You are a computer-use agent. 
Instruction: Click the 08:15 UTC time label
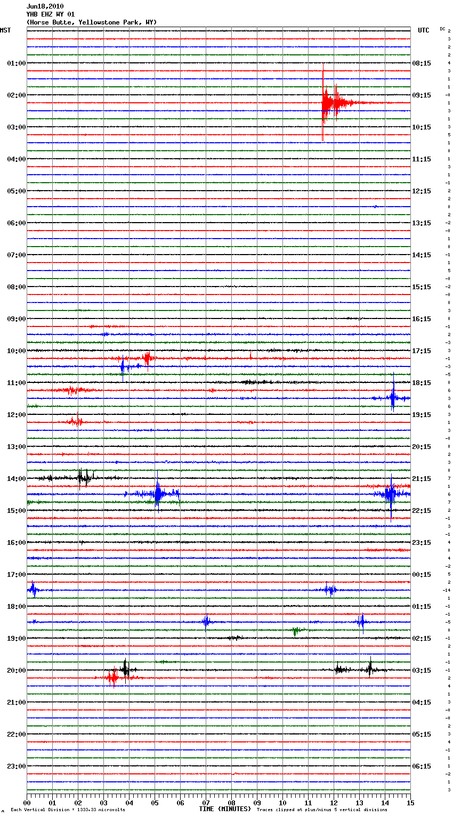pyautogui.click(x=422, y=63)
